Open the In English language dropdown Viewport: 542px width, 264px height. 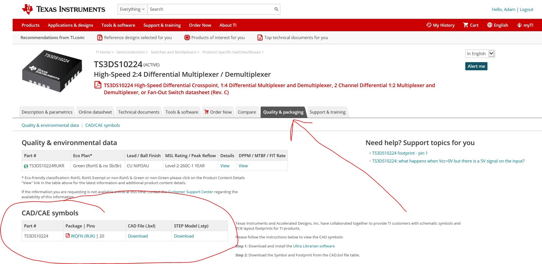(x=480, y=53)
